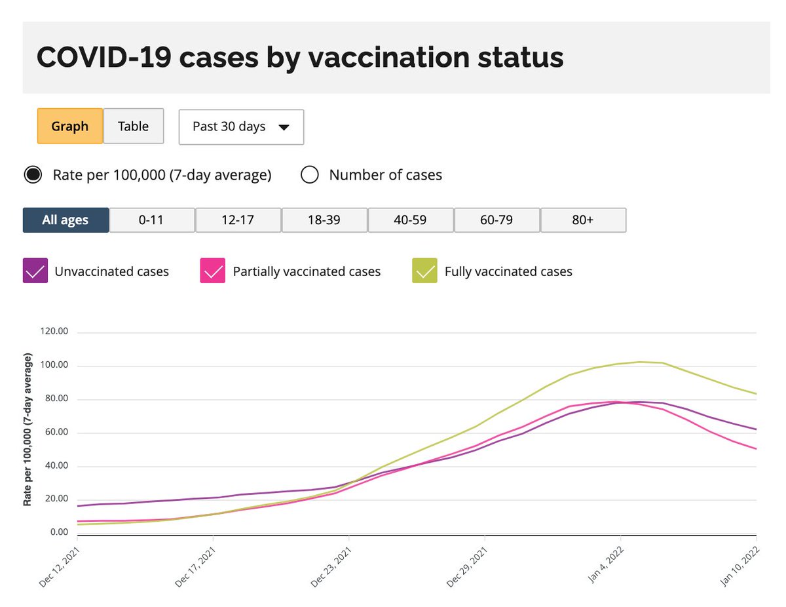Select the All ages filter

pos(65,220)
